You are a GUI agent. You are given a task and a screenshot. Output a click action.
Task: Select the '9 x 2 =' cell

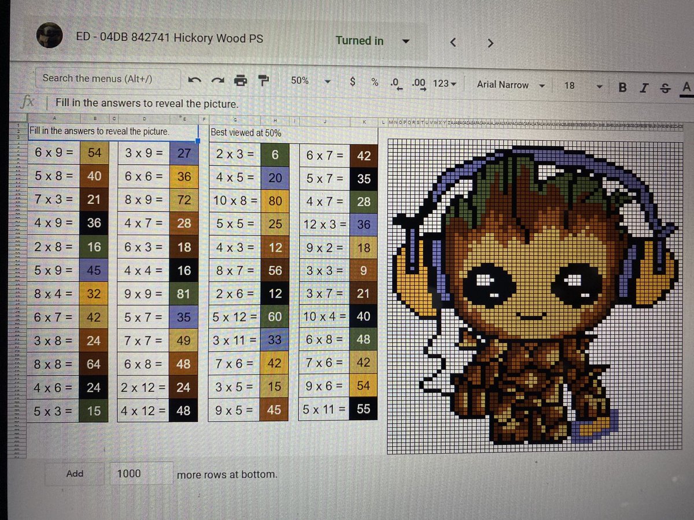(324, 247)
